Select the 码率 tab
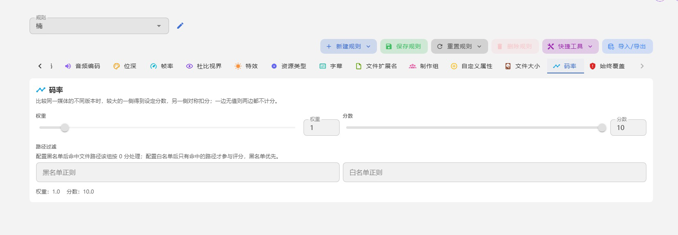Image resolution: width=678 pixels, height=235 pixels. click(x=565, y=66)
